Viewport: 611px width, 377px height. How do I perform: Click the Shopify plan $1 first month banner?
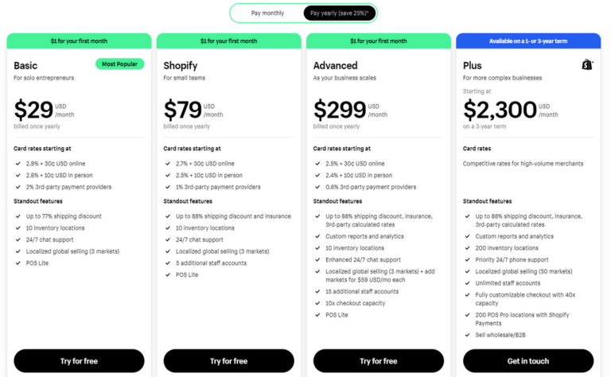click(229, 41)
